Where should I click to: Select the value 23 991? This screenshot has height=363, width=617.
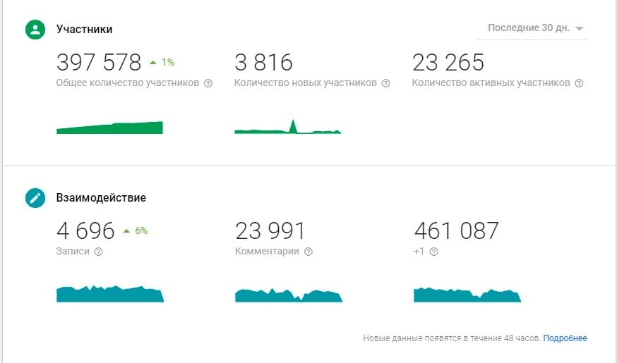coord(270,230)
